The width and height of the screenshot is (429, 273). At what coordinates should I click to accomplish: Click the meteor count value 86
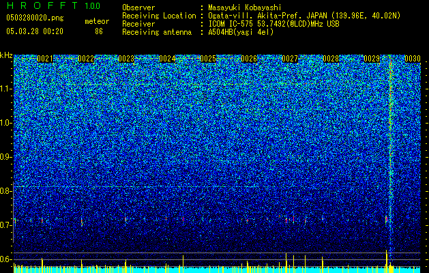pos(99,31)
